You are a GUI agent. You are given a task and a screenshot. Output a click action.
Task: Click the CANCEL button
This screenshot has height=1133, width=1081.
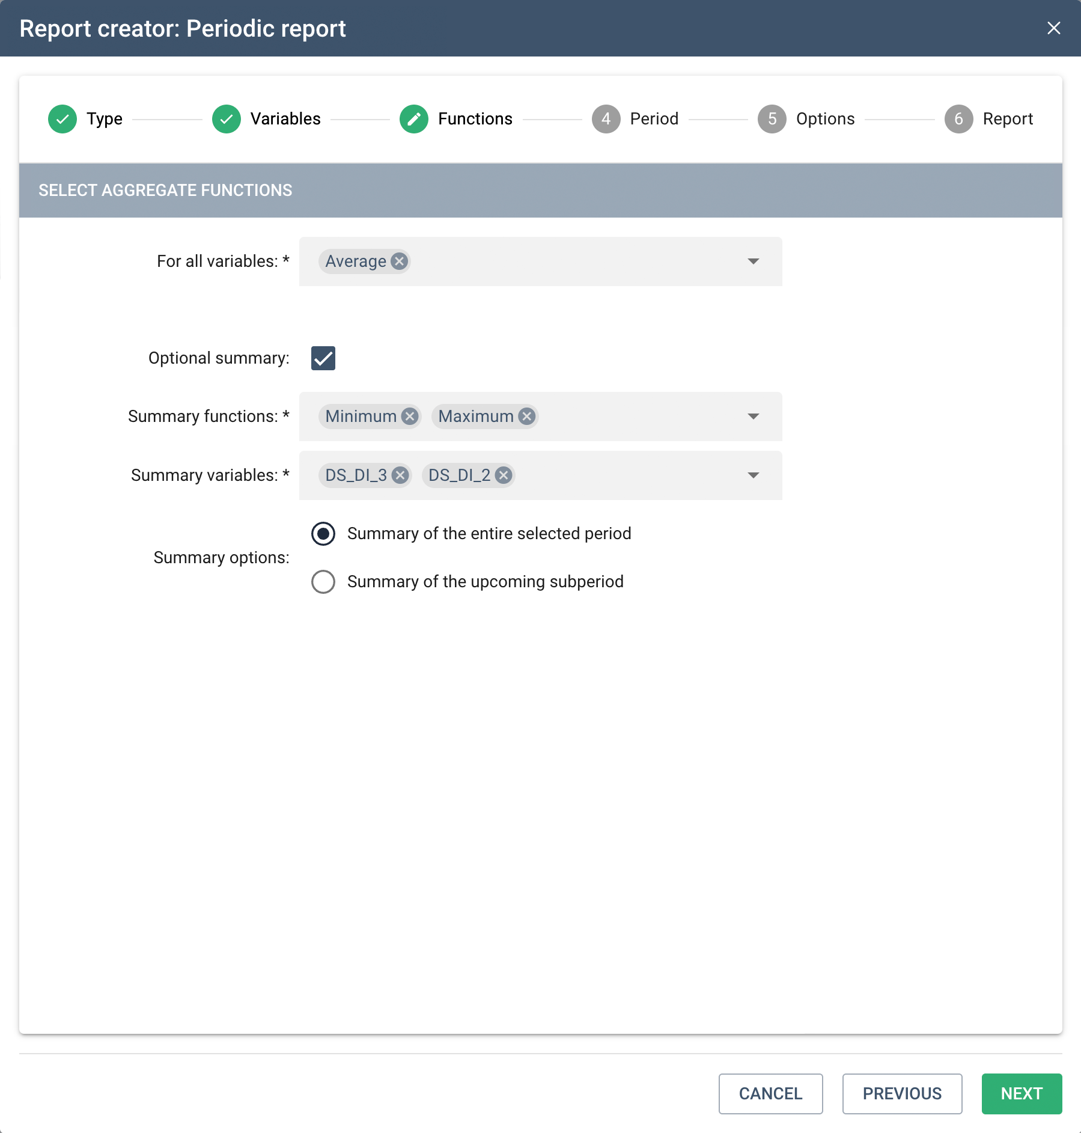(x=770, y=1093)
